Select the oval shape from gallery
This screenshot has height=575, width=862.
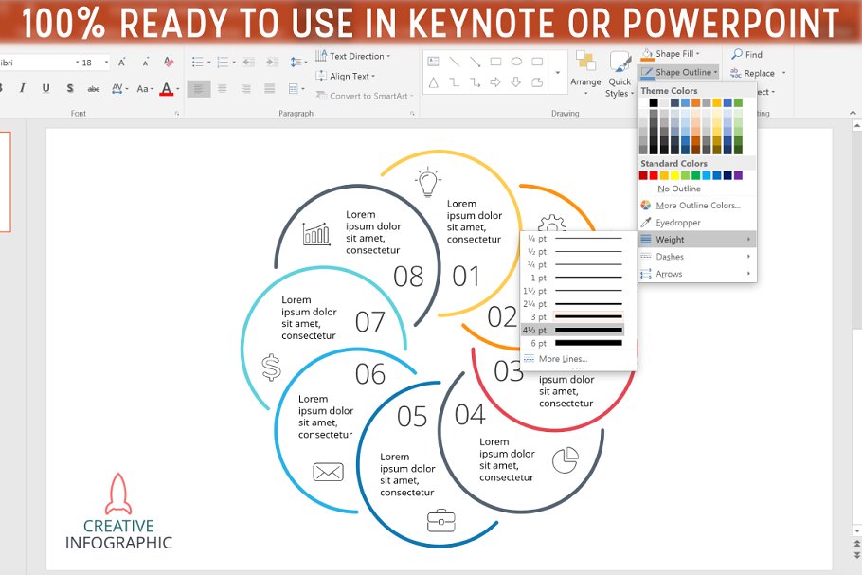pos(517,62)
